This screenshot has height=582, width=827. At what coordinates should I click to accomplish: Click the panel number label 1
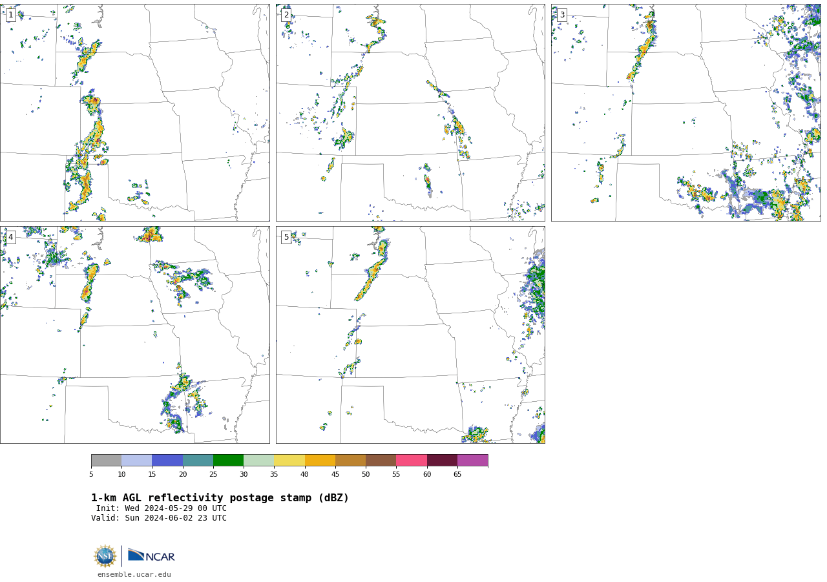tap(10, 15)
